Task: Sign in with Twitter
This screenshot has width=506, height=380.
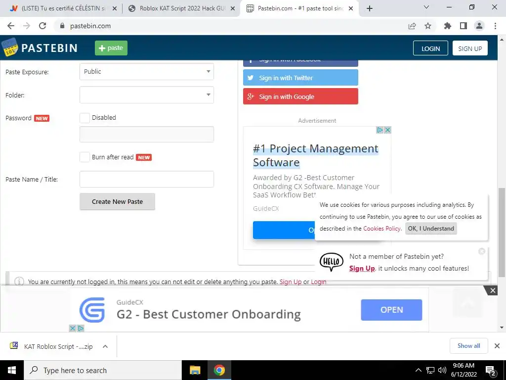Action: tap(300, 78)
